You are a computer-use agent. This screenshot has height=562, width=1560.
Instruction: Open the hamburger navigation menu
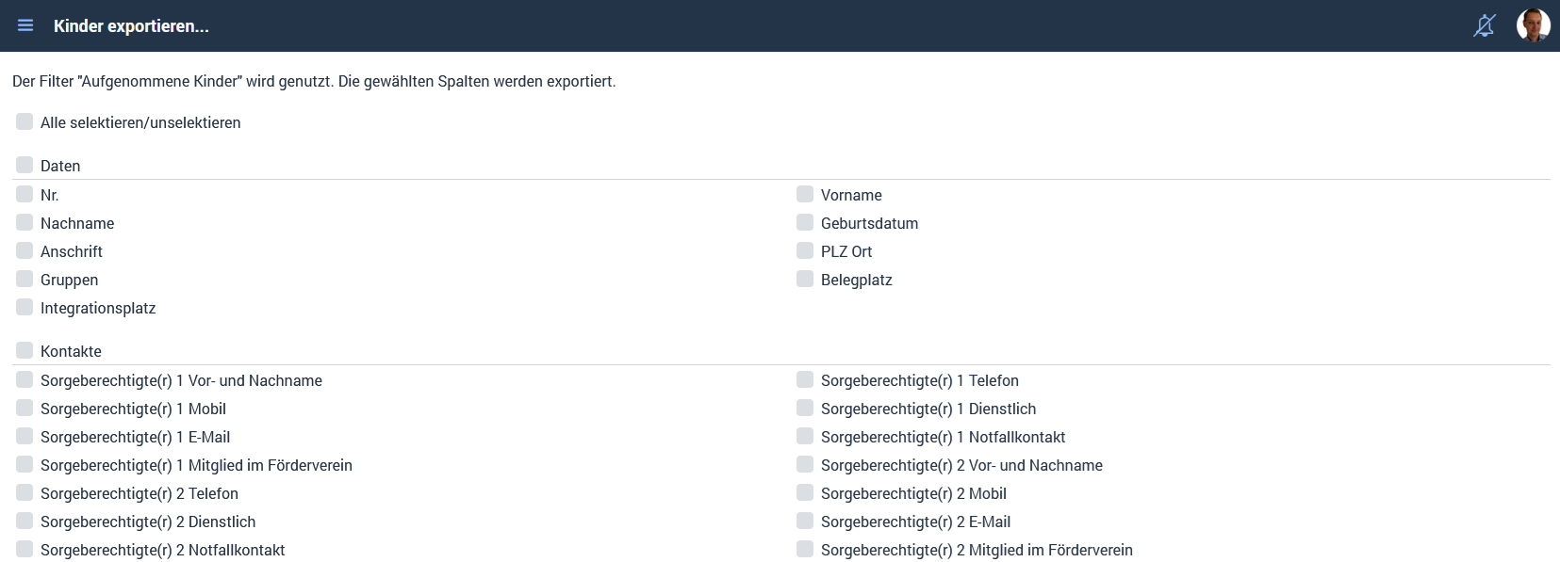[x=25, y=25]
